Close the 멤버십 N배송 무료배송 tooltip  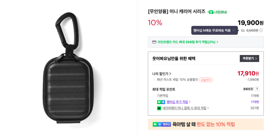(x=234, y=30)
